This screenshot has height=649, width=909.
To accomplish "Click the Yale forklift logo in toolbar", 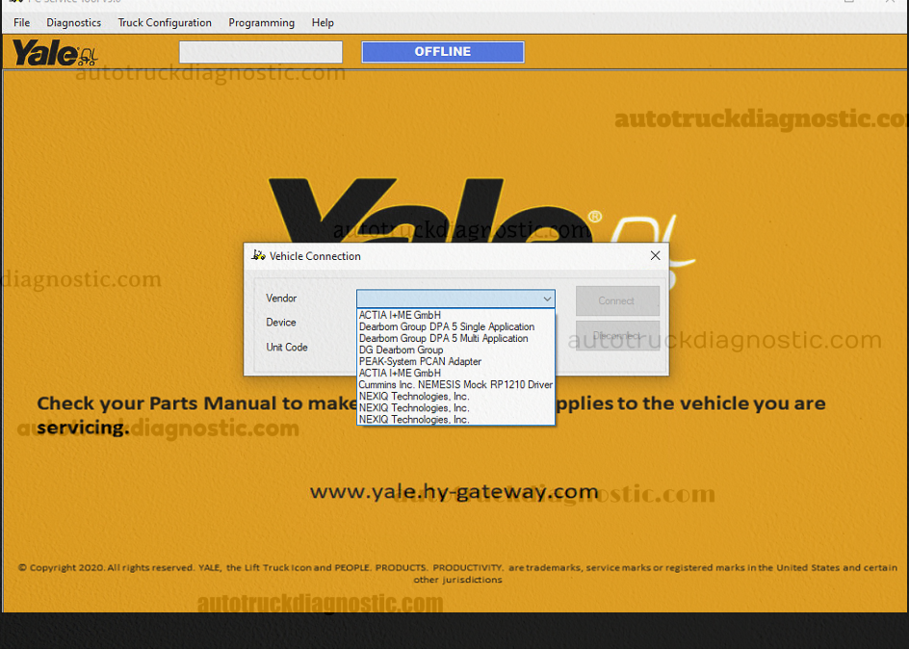I will [55, 53].
